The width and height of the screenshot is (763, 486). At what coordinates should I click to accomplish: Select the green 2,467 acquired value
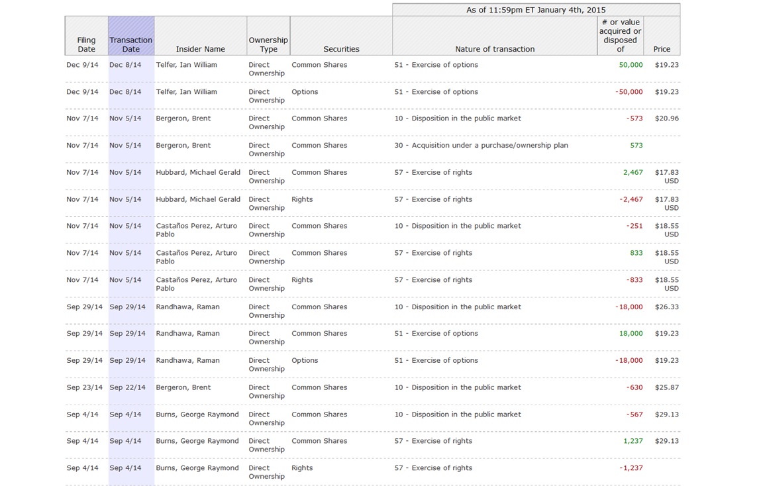click(633, 173)
